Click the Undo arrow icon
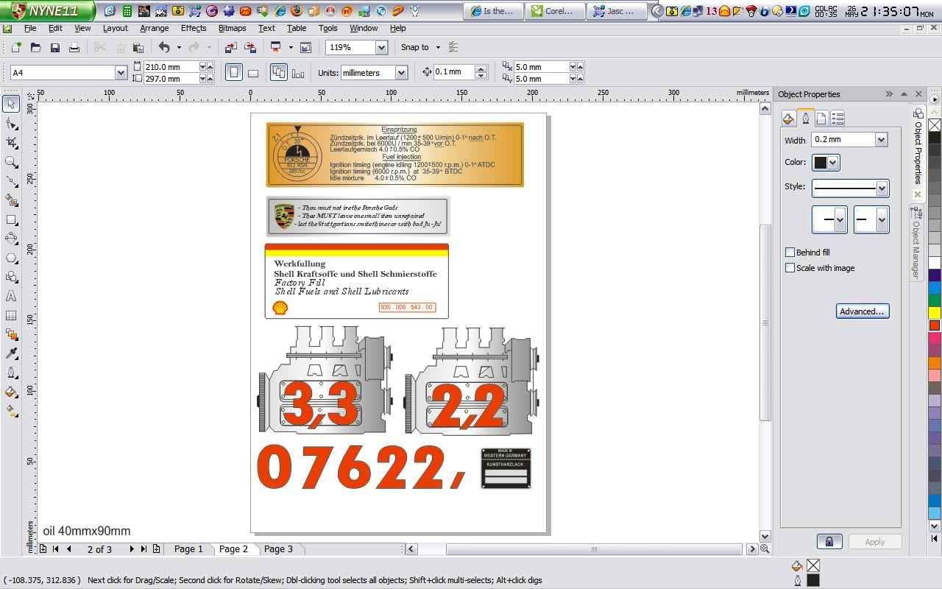This screenshot has width=942, height=589. click(x=164, y=48)
